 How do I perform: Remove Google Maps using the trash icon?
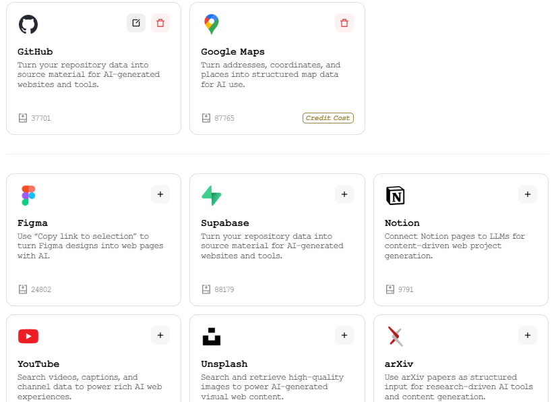(344, 23)
